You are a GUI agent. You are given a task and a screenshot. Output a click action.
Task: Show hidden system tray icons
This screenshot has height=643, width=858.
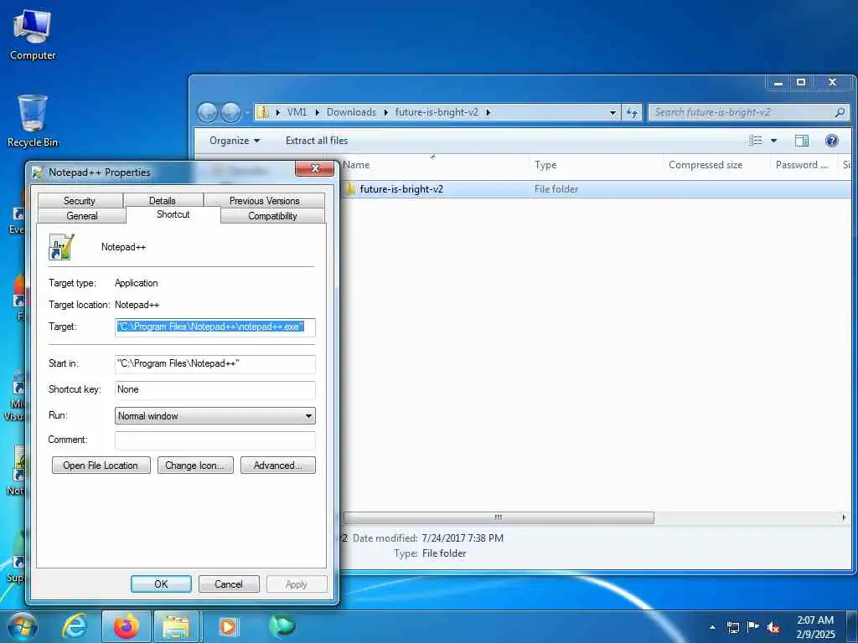712,627
